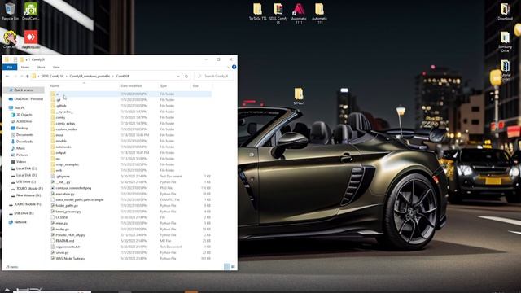521x293 pixels.
Task: Expand the ribbon with the chevron
Action: point(228,67)
